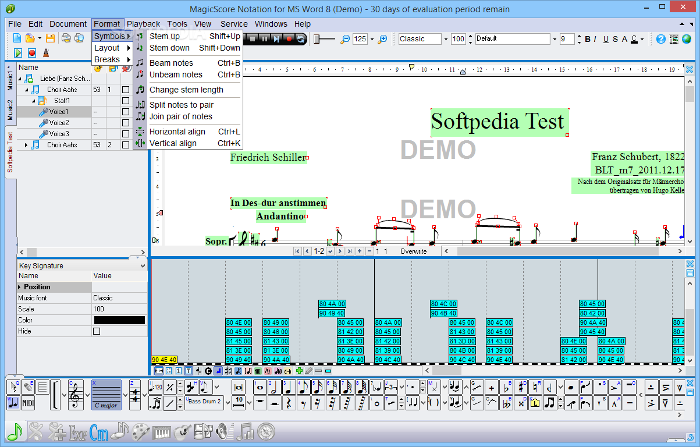
Task: Click the playback pause button
Action: click(265, 39)
